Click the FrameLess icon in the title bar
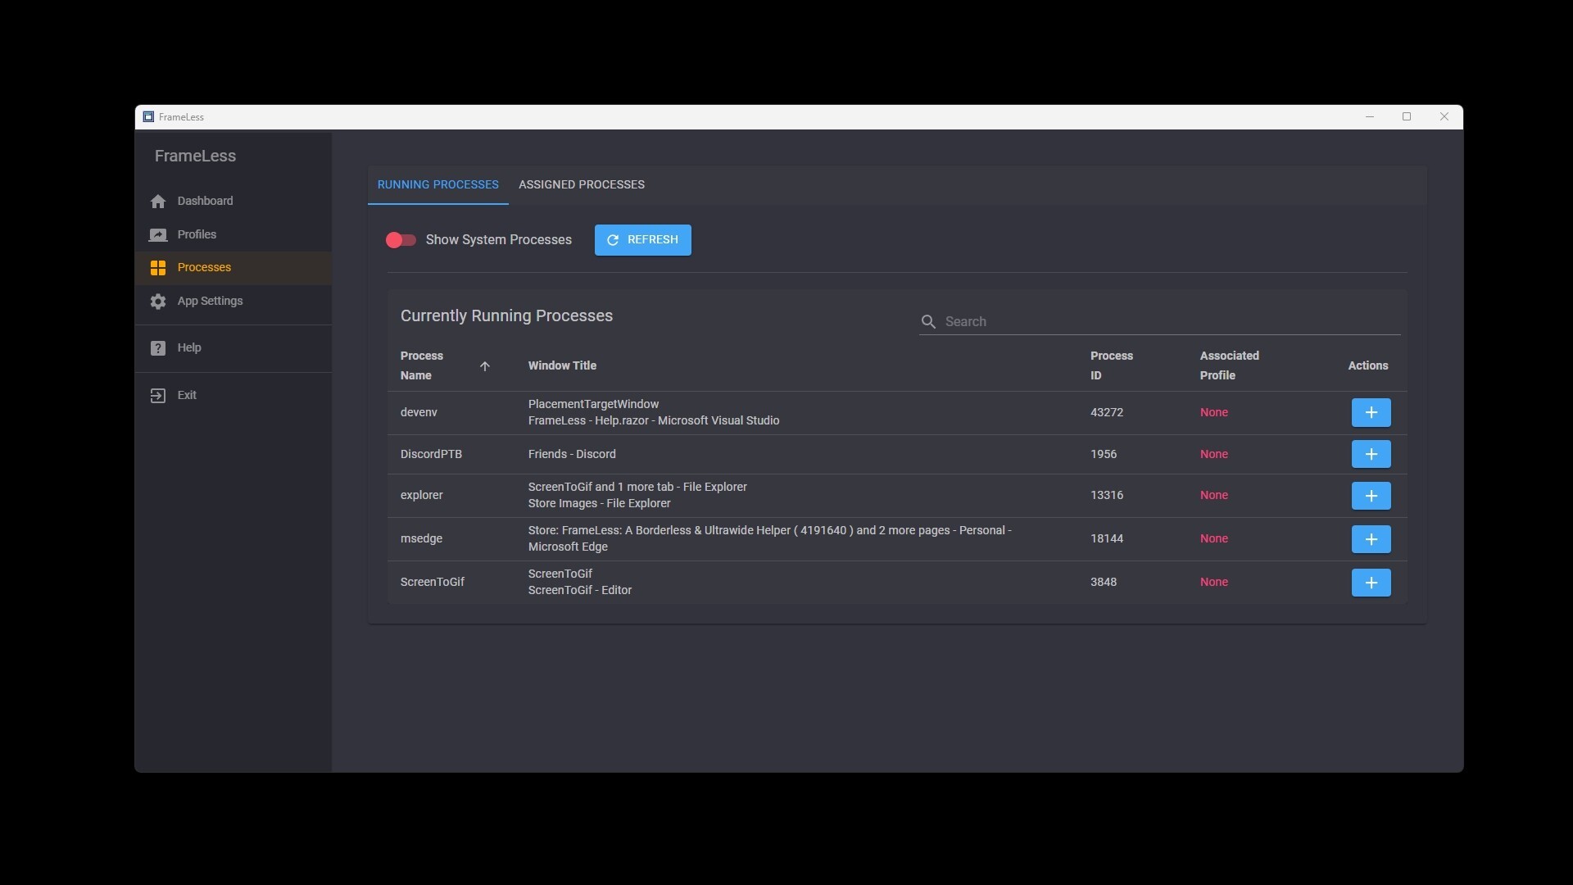The image size is (1573, 885). click(147, 116)
